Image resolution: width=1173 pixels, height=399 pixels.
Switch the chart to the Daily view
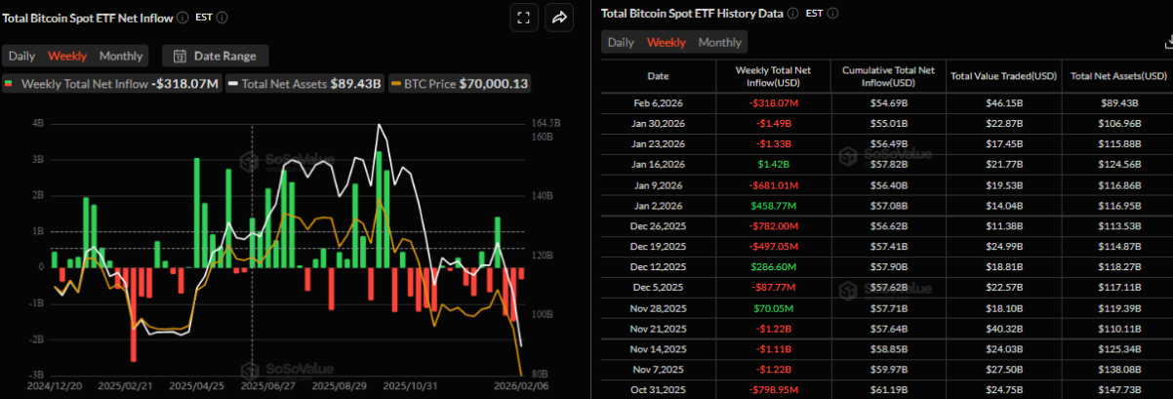21,56
